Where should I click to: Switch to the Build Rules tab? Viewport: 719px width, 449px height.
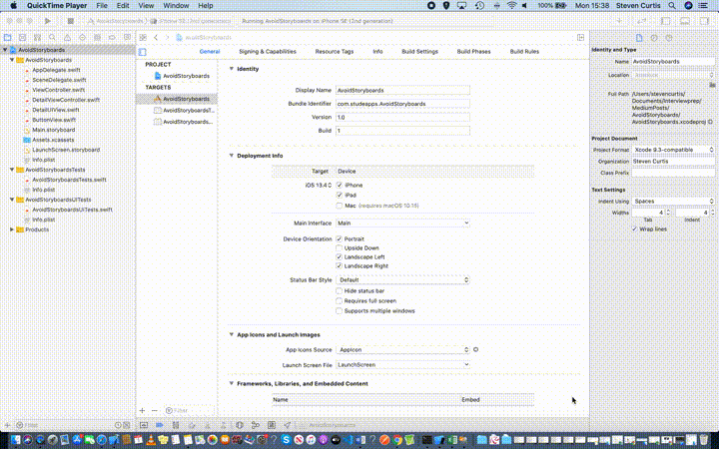[x=524, y=52]
